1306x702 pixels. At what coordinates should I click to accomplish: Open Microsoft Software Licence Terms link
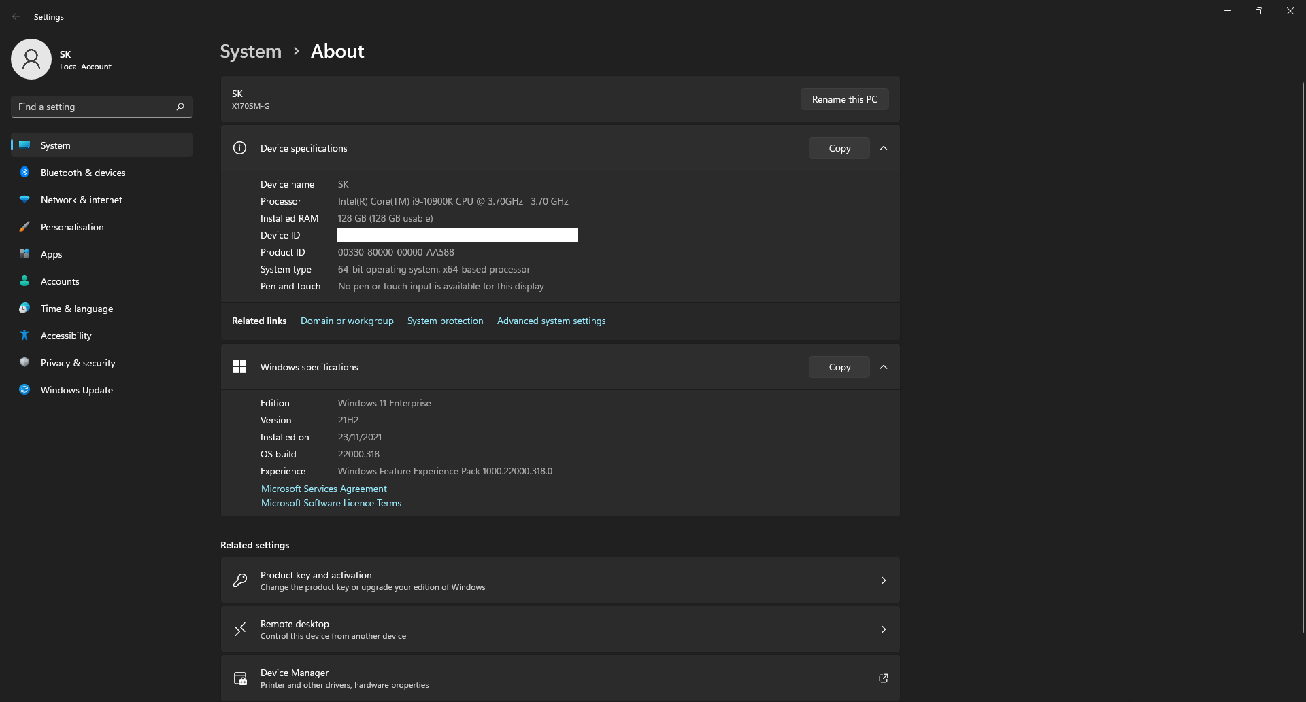331,503
